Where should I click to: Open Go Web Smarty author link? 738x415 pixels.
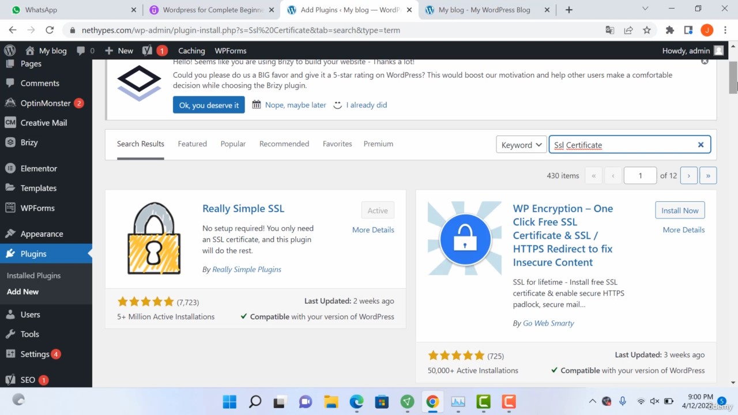click(x=548, y=323)
